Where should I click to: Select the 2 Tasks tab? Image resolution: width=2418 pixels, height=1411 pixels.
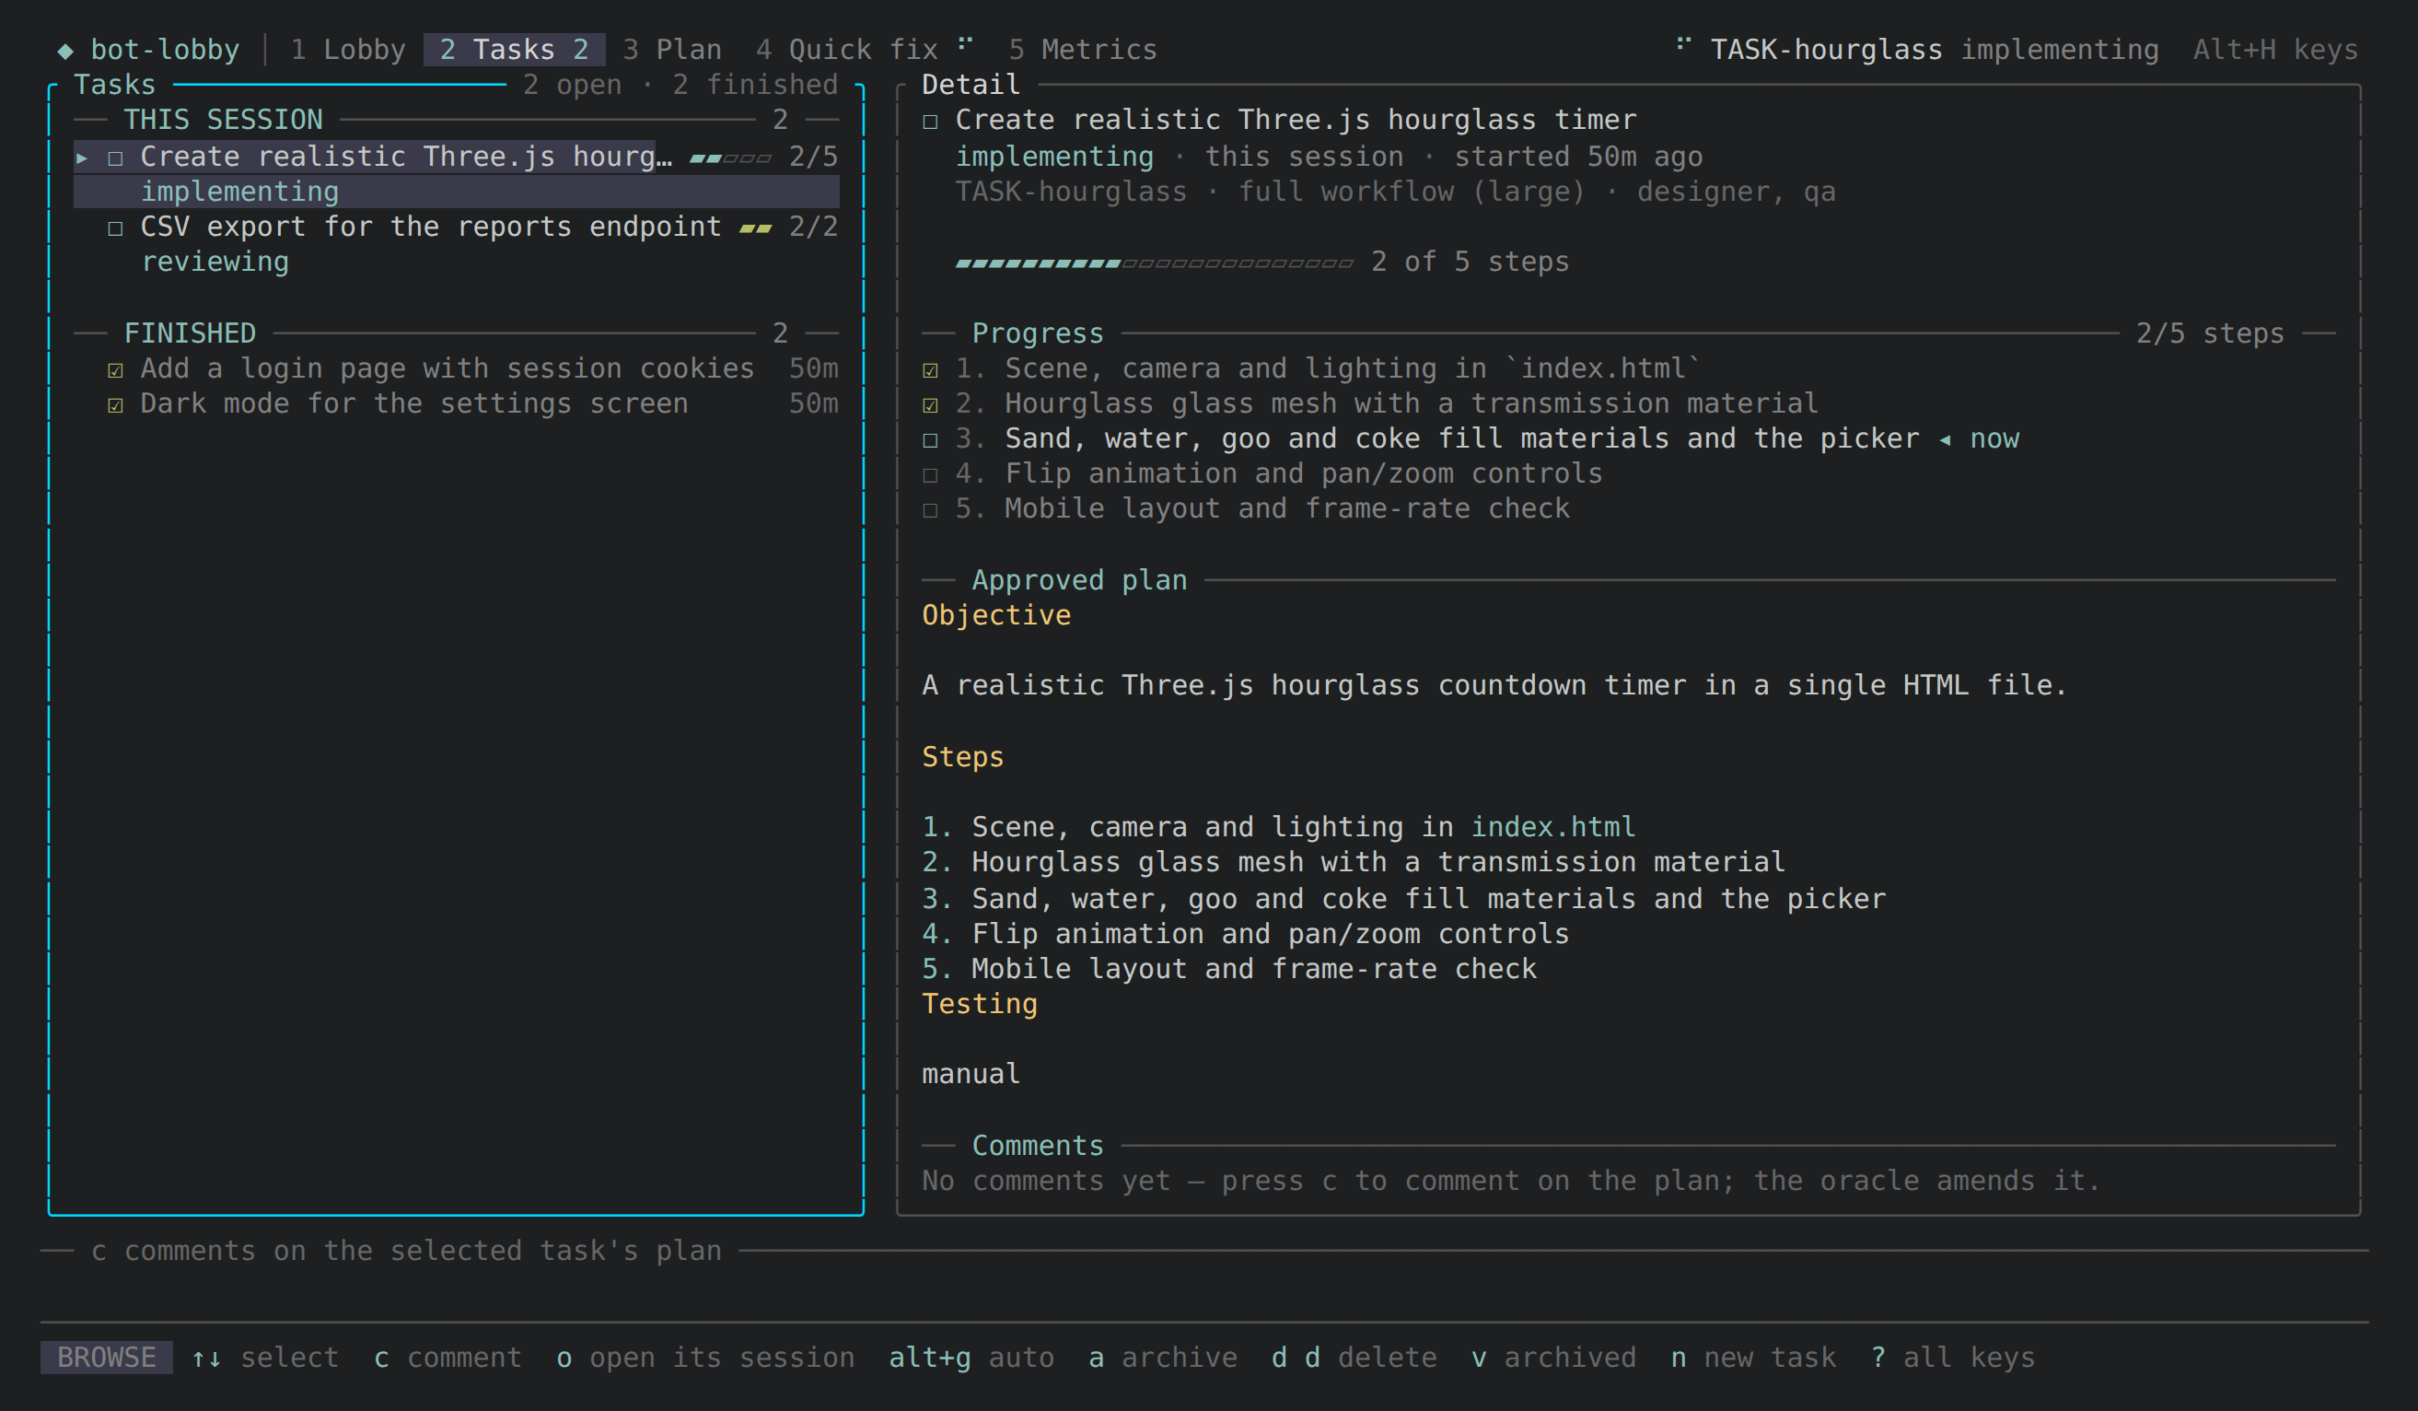click(x=515, y=50)
